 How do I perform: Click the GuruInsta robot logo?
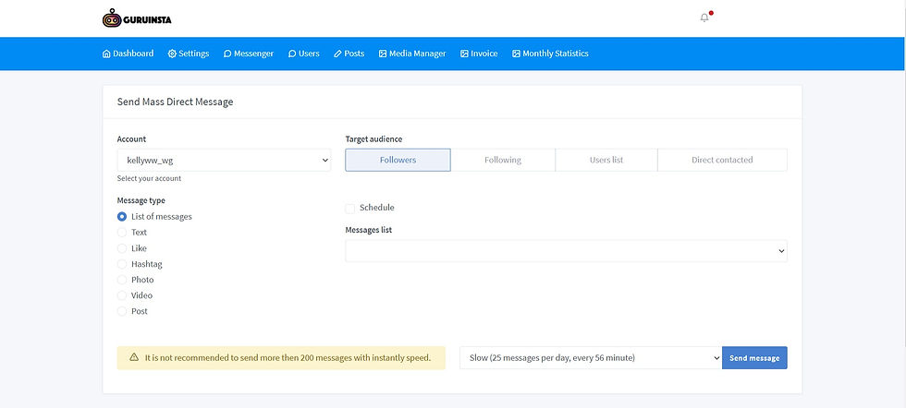pyautogui.click(x=137, y=18)
